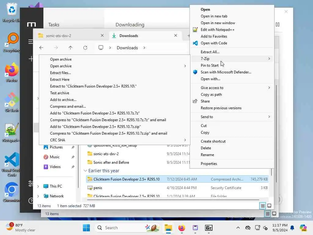Choose Open in new window
This screenshot has width=313, height=235.
click(232, 23)
